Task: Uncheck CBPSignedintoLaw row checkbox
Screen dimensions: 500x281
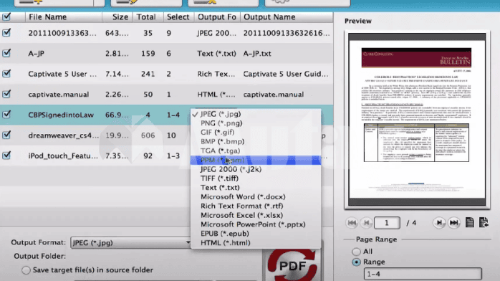Action: click(x=6, y=114)
